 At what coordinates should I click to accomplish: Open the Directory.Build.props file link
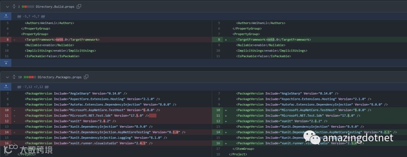click(x=55, y=6)
